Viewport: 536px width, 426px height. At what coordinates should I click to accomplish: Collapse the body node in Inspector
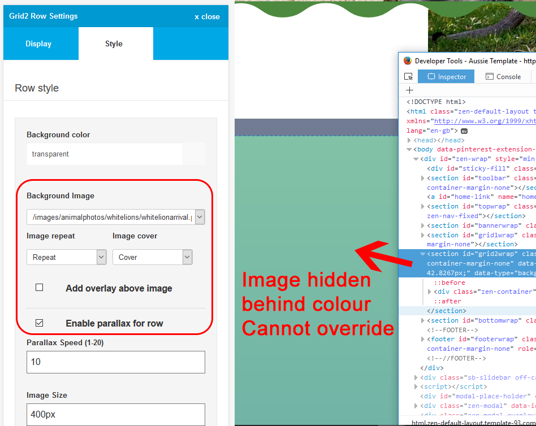(409, 149)
